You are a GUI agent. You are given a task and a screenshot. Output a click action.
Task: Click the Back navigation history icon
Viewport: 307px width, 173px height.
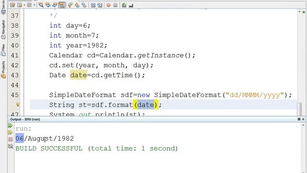pyautogui.click(x=20, y=5)
